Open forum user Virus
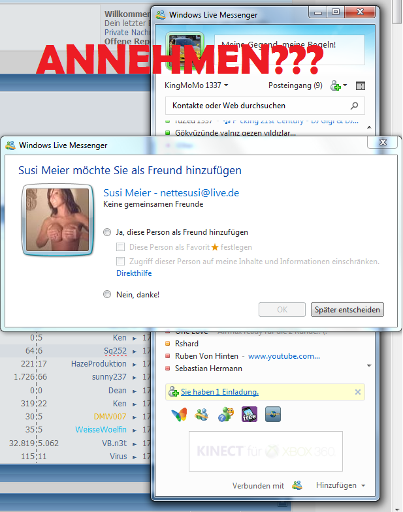The image size is (403, 512). point(118,456)
